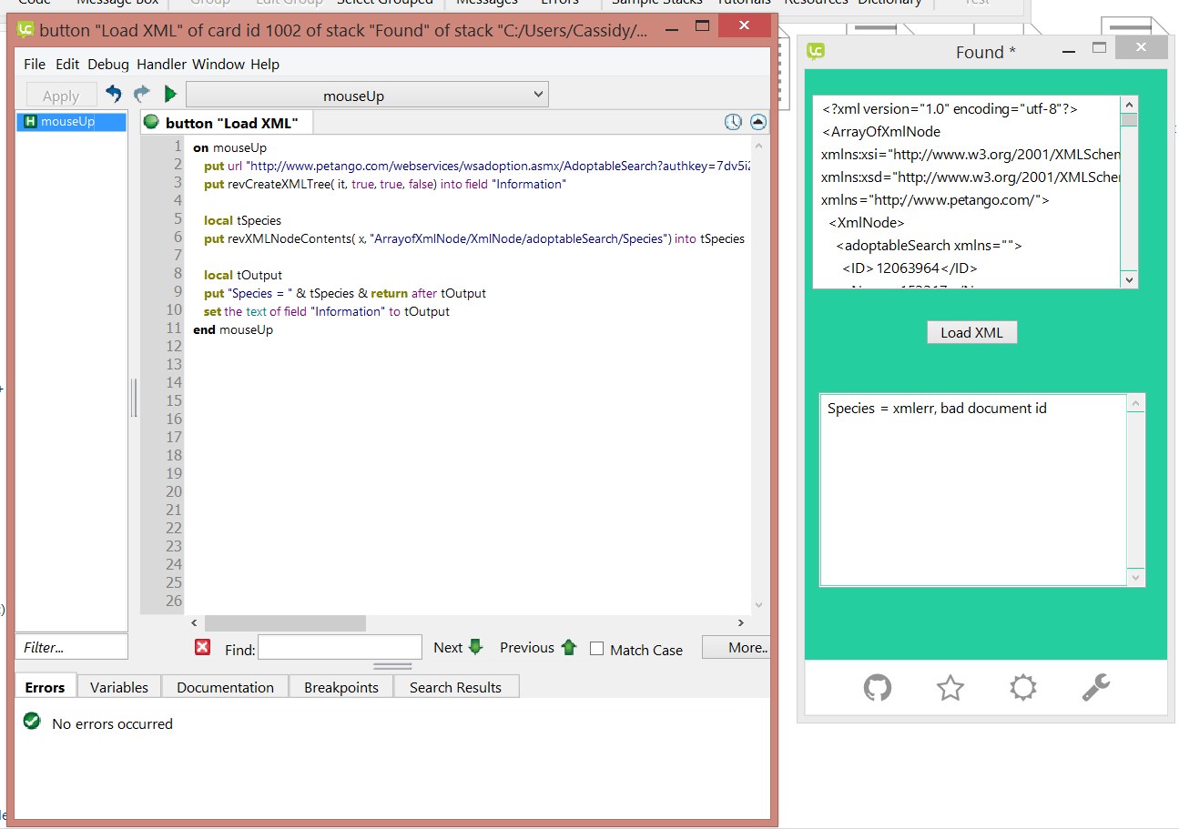Click the star icon in Found window
1179x829 pixels.
click(950, 688)
